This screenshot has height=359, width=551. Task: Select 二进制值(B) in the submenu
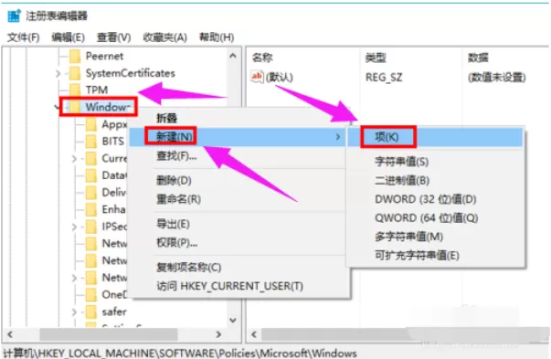click(x=435, y=181)
